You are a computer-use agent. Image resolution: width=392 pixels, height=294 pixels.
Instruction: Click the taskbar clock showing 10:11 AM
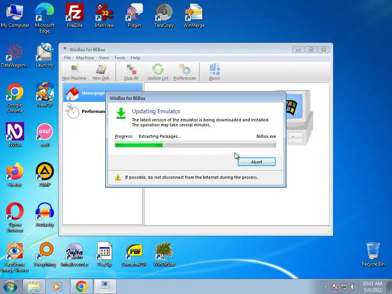[x=372, y=287]
